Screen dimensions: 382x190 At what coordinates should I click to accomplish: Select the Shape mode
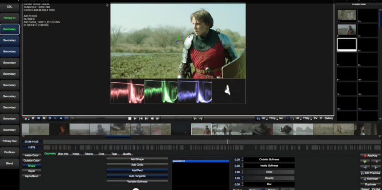[x=32, y=166]
